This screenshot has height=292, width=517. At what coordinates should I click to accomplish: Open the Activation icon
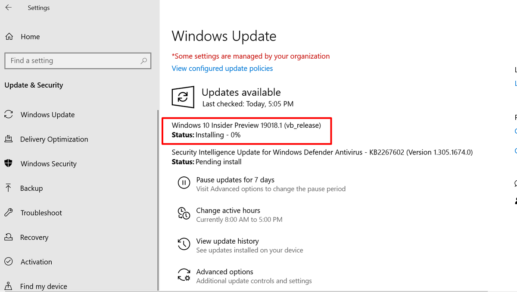(9, 261)
